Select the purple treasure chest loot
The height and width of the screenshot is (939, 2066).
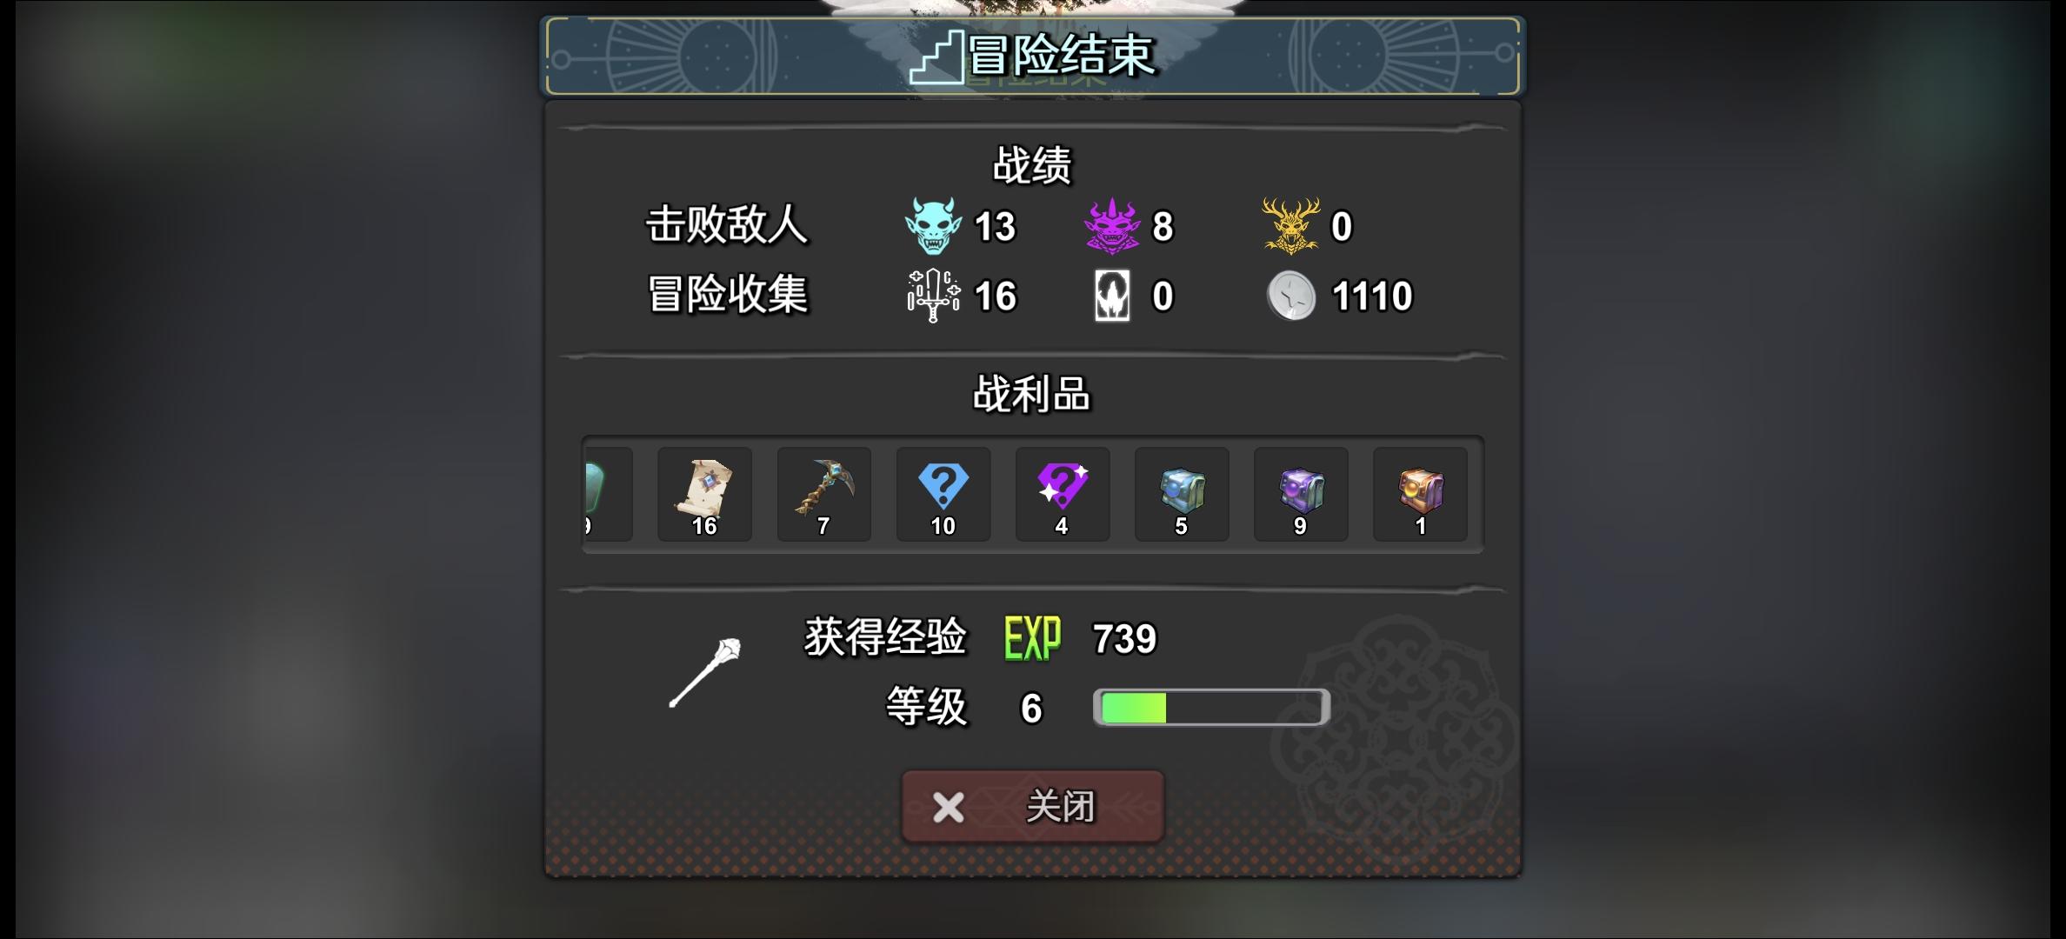1301,495
